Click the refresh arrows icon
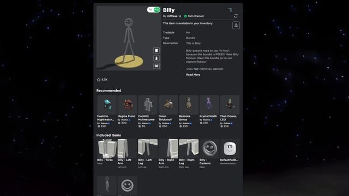349x196 pixels. 236,16
